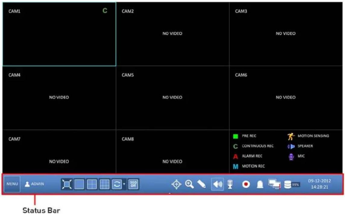Check the hard disk storage icon
Image resolution: width=345 pixels, height=214 pixels.
click(287, 184)
